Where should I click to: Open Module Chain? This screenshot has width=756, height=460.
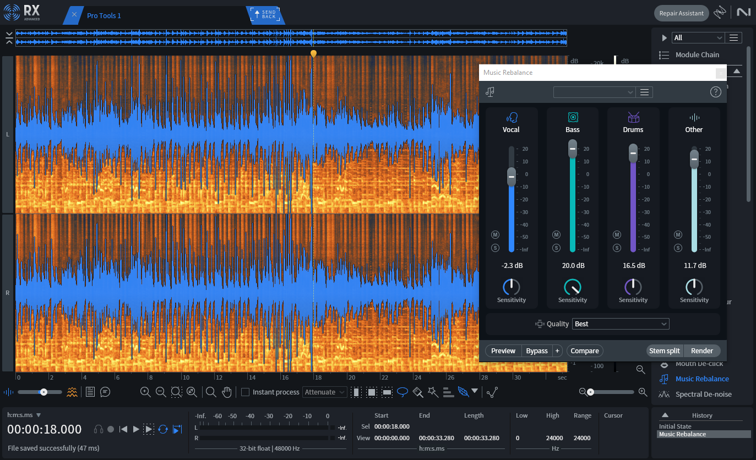click(690, 54)
